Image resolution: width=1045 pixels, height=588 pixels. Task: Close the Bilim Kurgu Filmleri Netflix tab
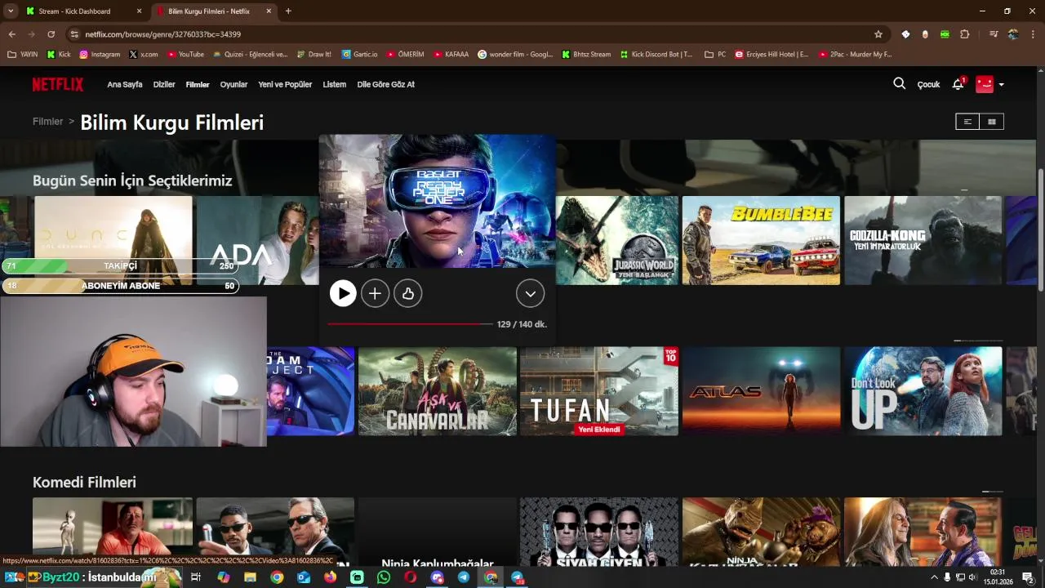coord(269,11)
